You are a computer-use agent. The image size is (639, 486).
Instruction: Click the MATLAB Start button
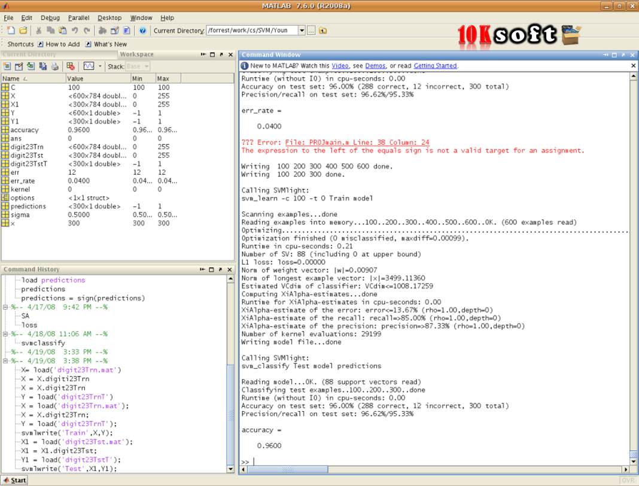pyautogui.click(x=15, y=480)
